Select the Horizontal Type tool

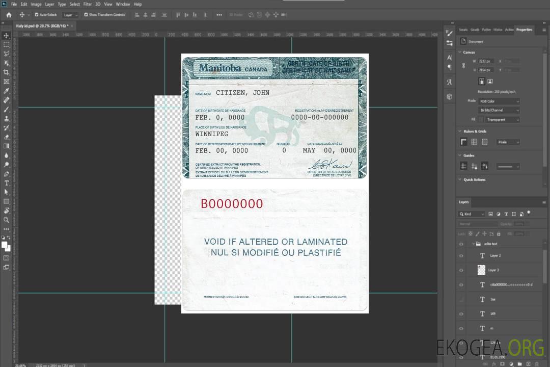point(6,183)
